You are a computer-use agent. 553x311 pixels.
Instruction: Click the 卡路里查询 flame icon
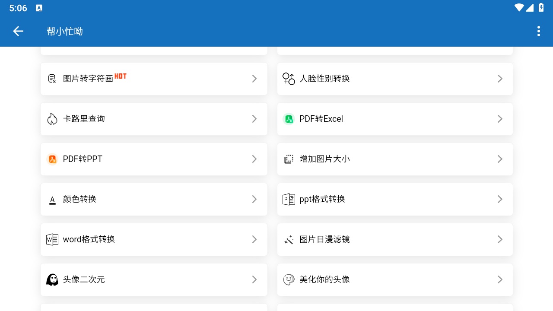pos(52,119)
